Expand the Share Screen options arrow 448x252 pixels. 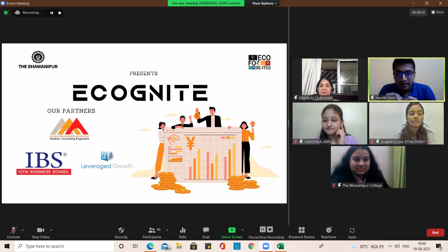243,230
